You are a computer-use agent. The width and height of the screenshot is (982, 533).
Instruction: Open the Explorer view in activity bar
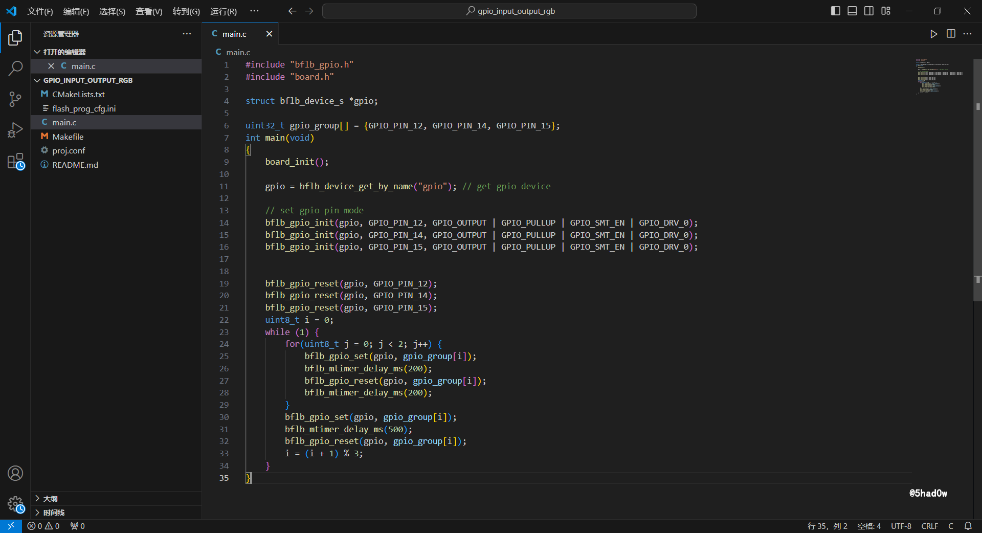point(15,37)
